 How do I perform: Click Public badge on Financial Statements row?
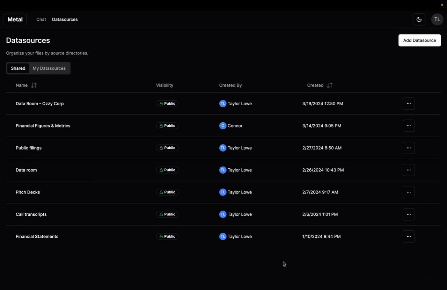tap(167, 236)
